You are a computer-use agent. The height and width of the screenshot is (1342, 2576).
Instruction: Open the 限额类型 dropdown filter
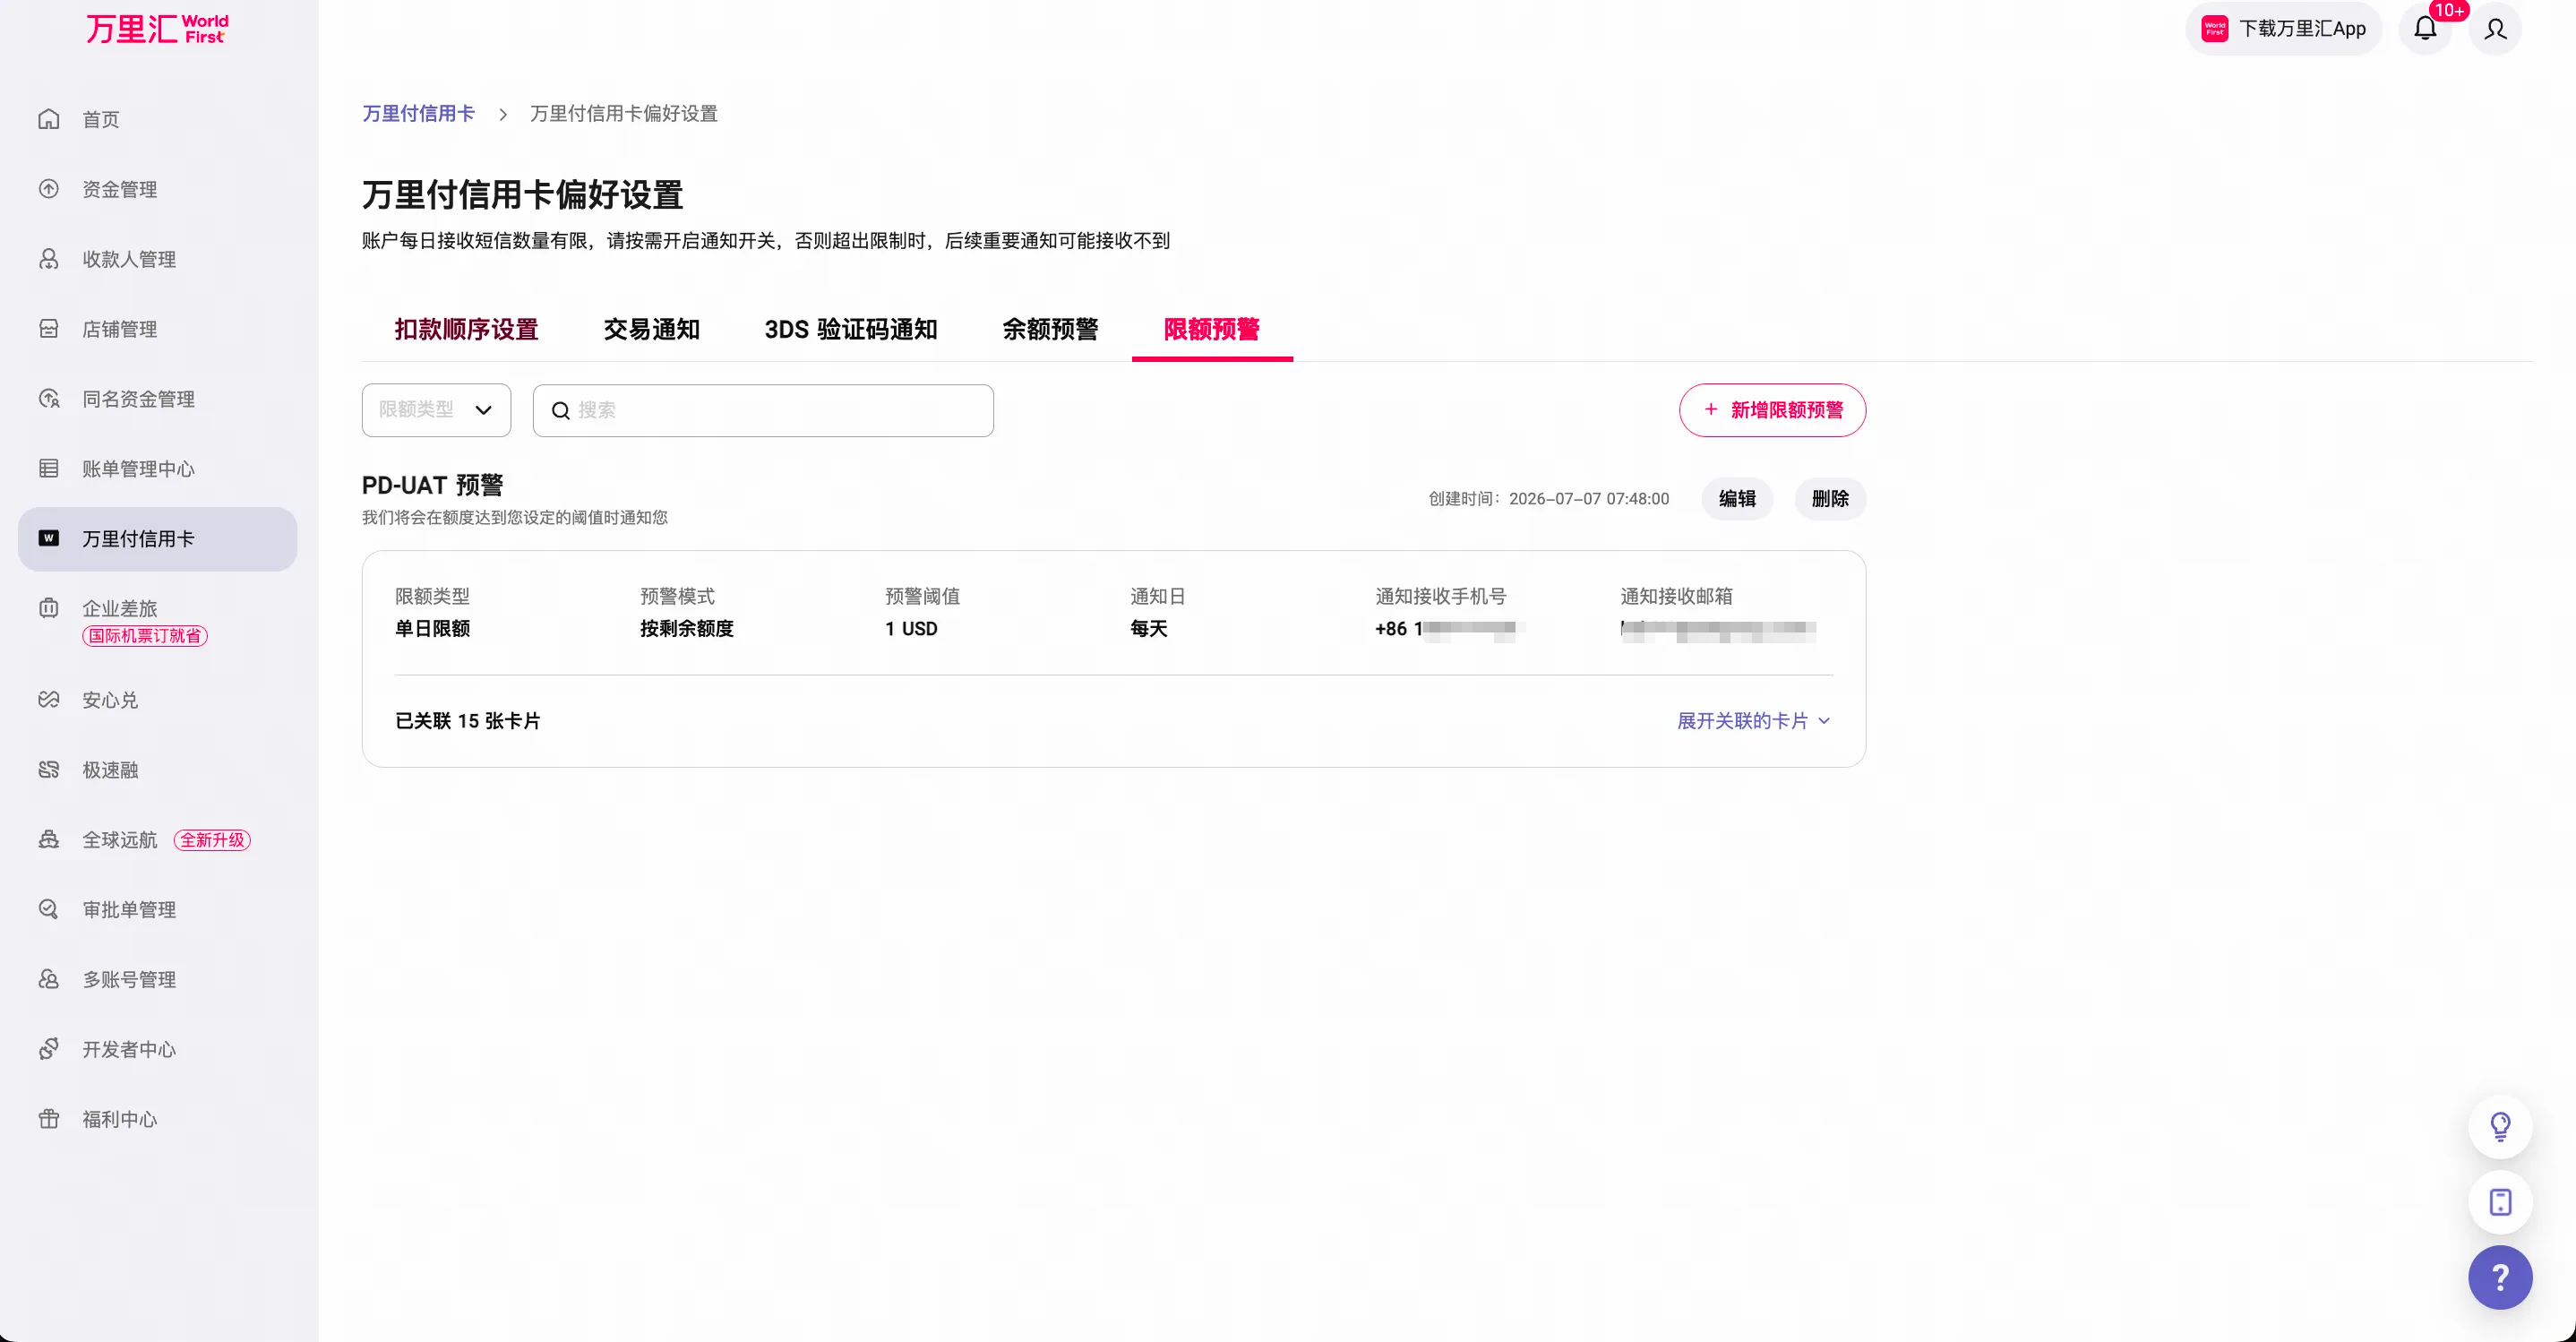(436, 410)
